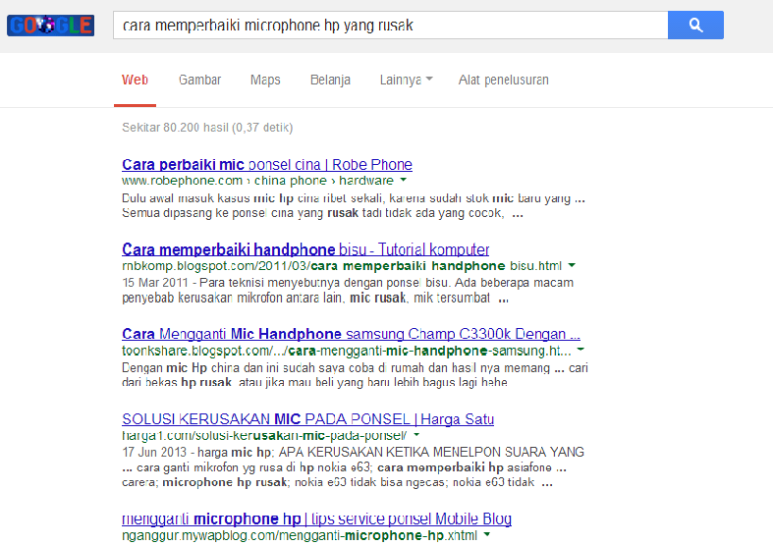Click the blue search magnifier button

click(695, 26)
